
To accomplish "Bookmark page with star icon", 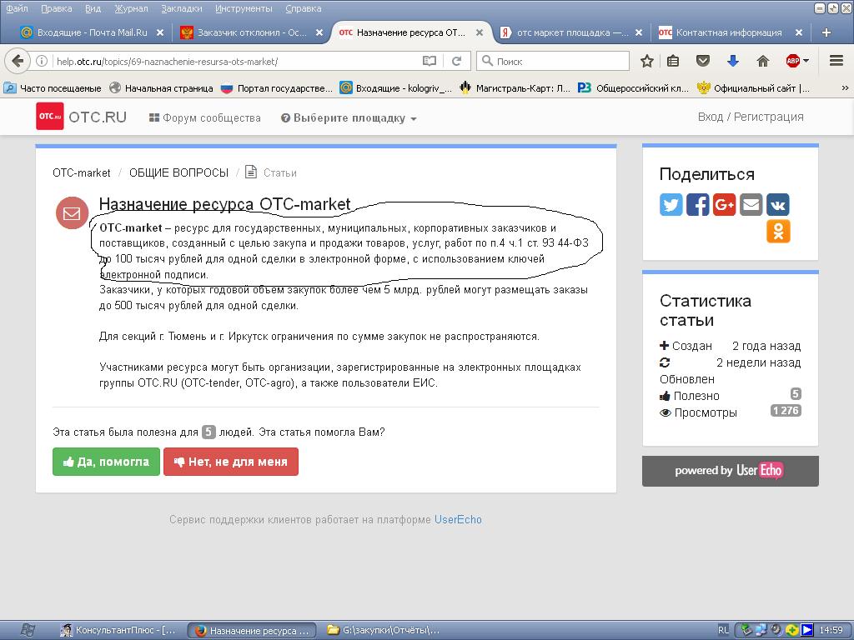I will [x=647, y=61].
